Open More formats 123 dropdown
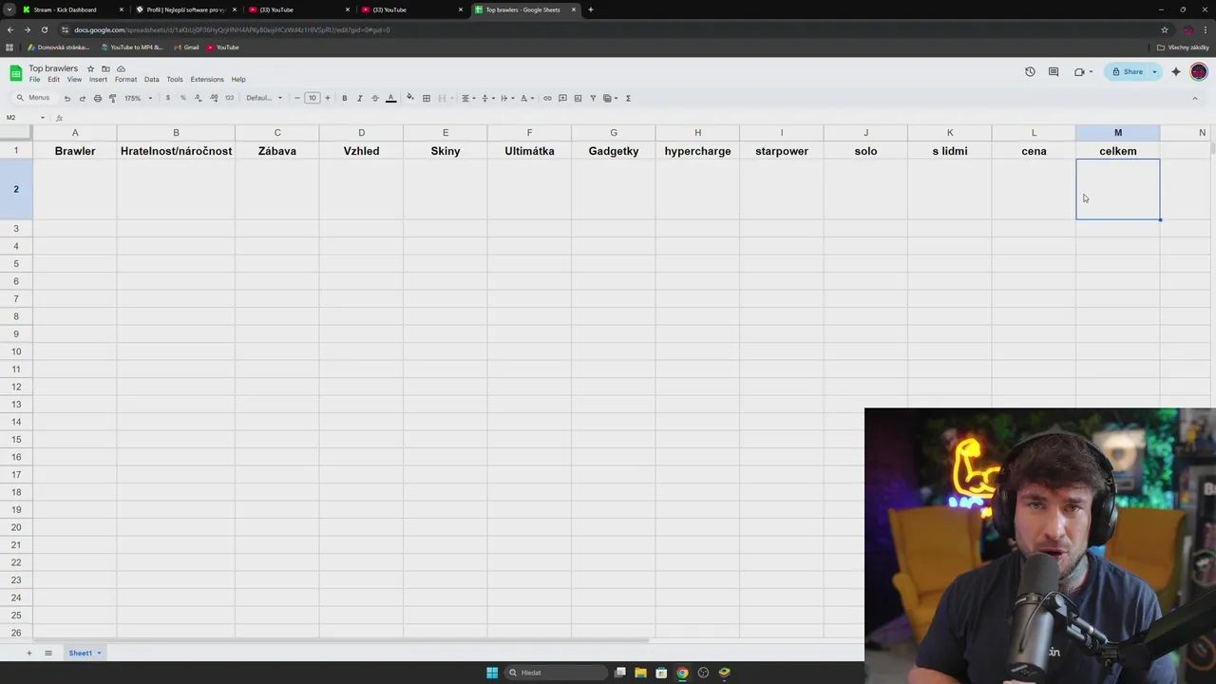This screenshot has height=684, width=1216. (x=229, y=98)
